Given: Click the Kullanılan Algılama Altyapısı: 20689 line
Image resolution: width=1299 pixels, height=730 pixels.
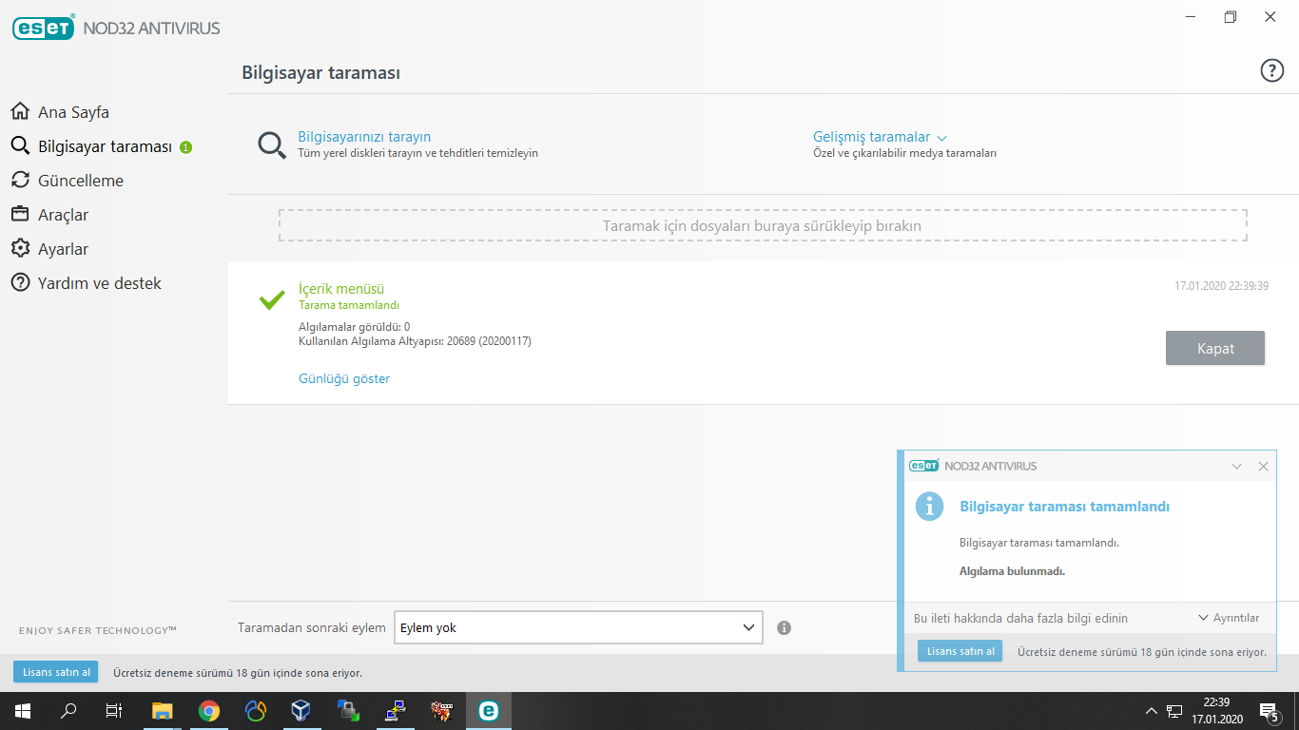Looking at the screenshot, I should pos(415,340).
